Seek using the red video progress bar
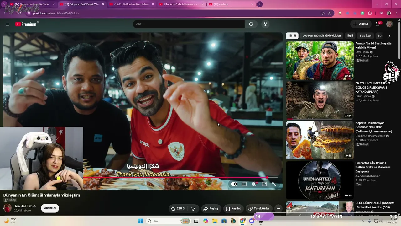The height and width of the screenshot is (226, 401). pos(180,178)
